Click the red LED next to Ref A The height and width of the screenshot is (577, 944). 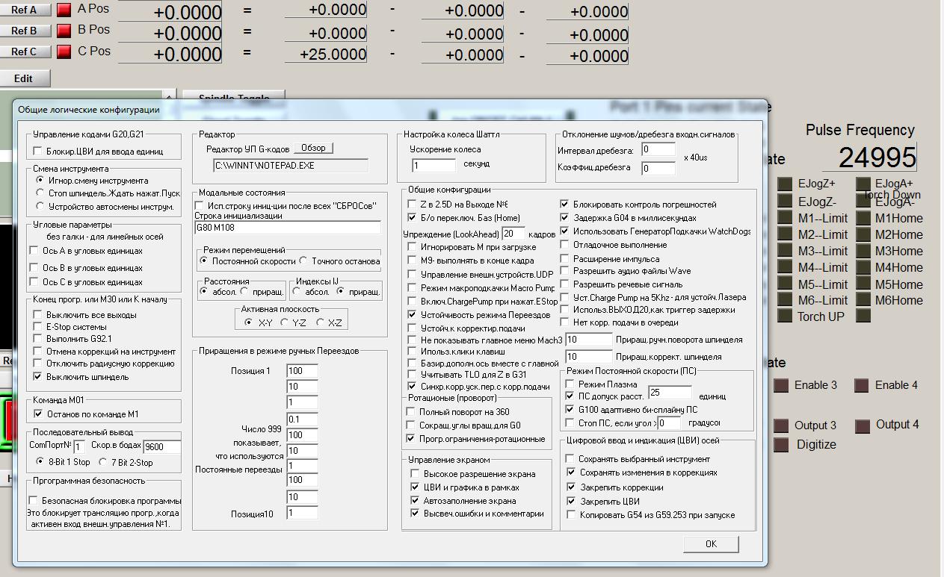(64, 10)
